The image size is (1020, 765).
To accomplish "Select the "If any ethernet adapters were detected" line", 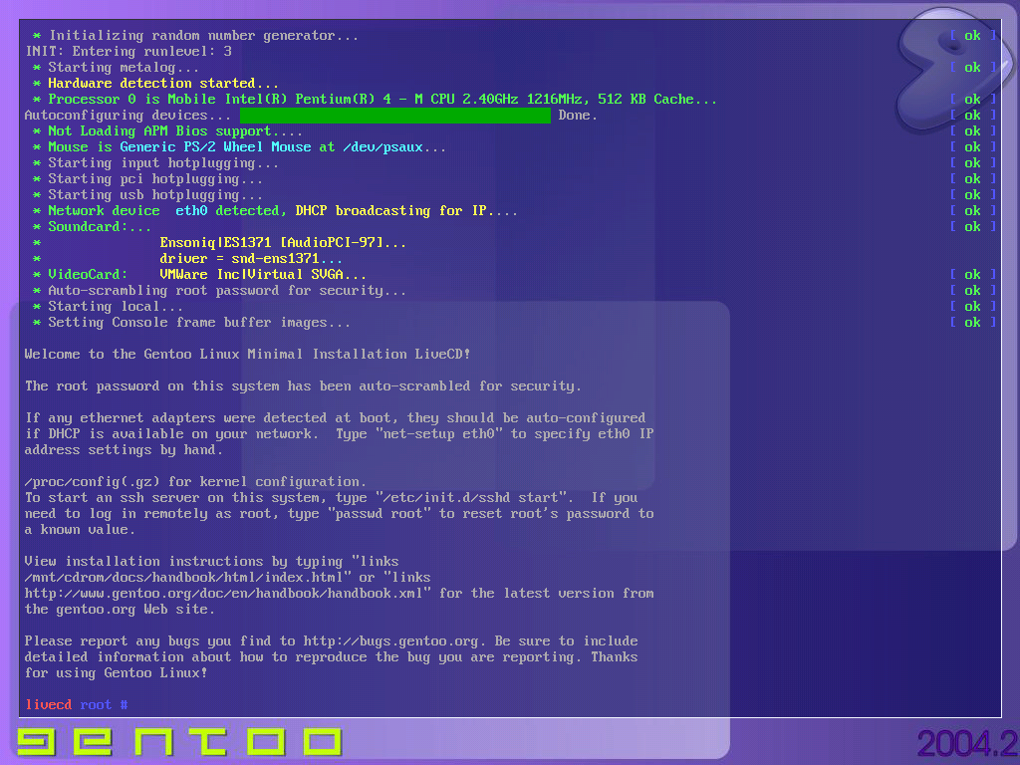I will (335, 418).
